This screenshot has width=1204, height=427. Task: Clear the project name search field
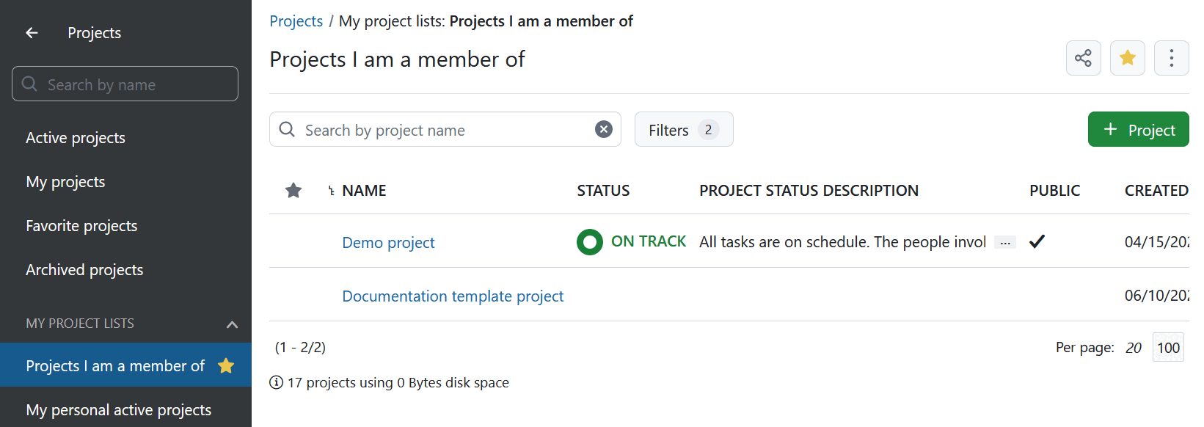point(603,130)
